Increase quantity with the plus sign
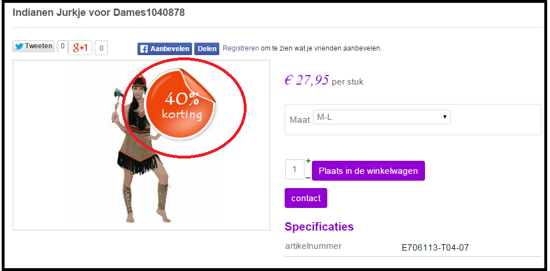 click(x=308, y=161)
